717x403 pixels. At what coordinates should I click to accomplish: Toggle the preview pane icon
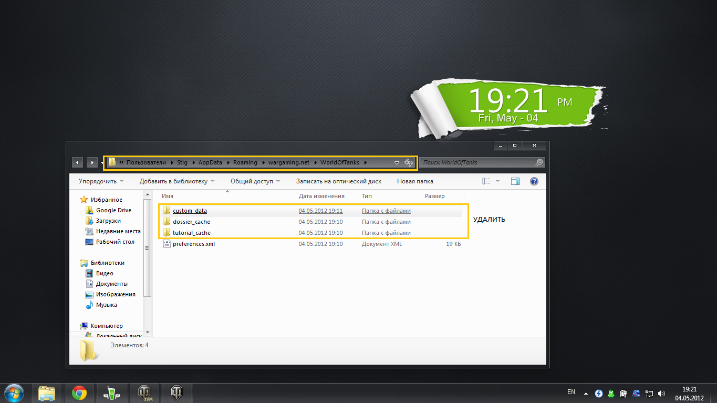click(515, 181)
